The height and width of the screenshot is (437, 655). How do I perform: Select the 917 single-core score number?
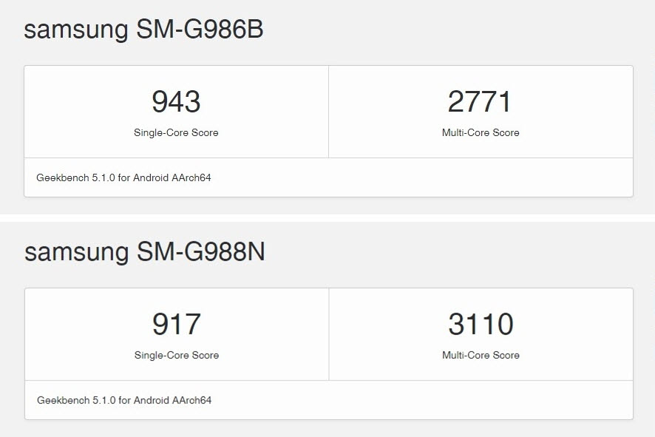click(176, 324)
